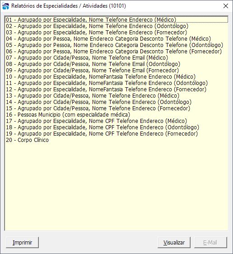Click the Imprimir button
Viewport: 233px width, 254px height.
(22, 243)
